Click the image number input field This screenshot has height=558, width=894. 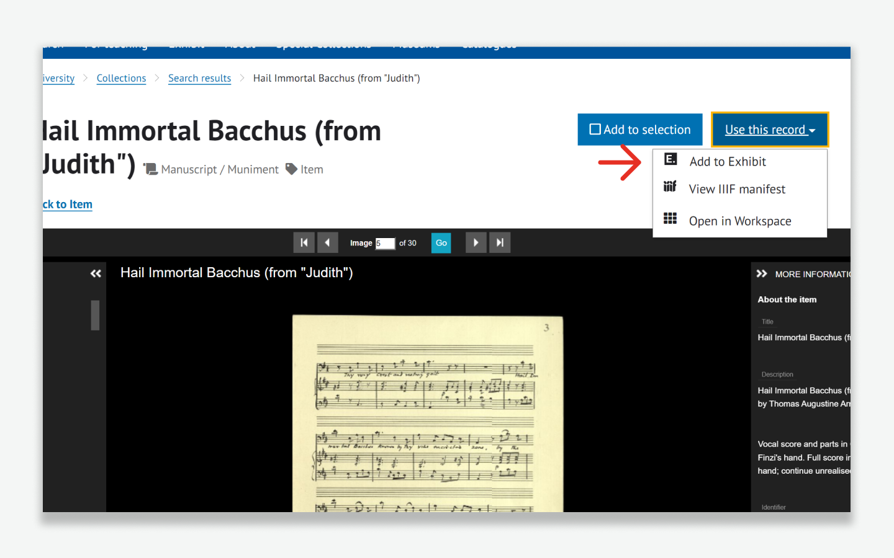pyautogui.click(x=385, y=243)
